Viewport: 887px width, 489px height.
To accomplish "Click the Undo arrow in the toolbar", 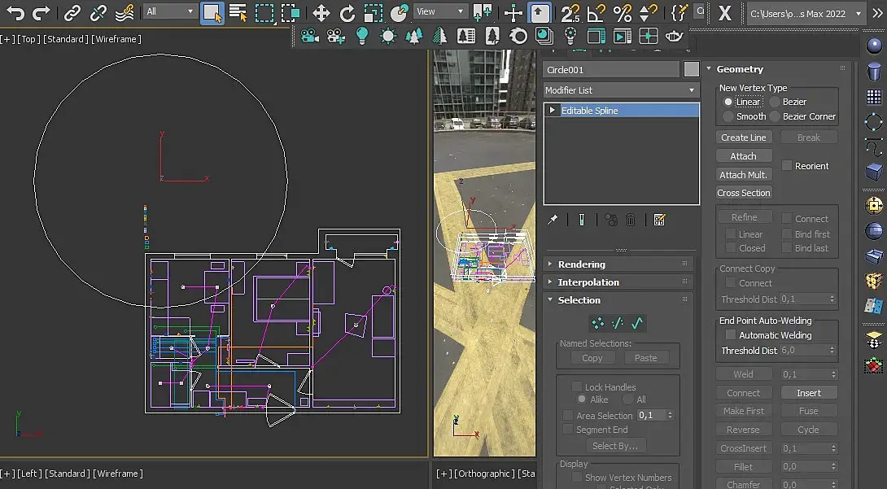I will click(15, 13).
